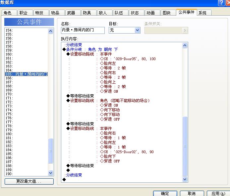The width and height of the screenshot is (230, 196).
Task: Click the help question mark icon
Action: pos(221,3)
